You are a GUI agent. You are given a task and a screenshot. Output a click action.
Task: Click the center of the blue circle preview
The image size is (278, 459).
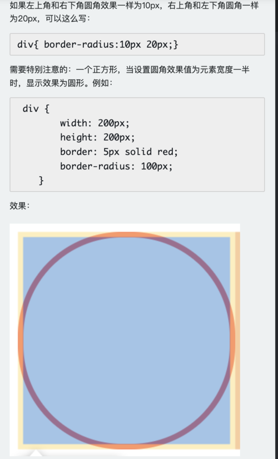pyautogui.click(x=127, y=341)
